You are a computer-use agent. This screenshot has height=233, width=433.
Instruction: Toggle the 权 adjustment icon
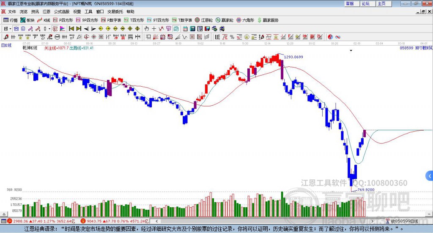(55, 29)
